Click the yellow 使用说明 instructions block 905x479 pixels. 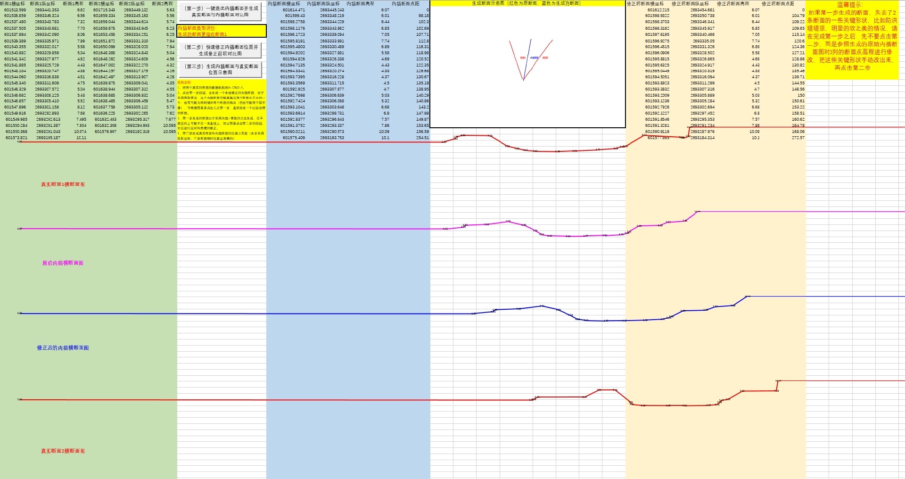pyautogui.click(x=222, y=110)
